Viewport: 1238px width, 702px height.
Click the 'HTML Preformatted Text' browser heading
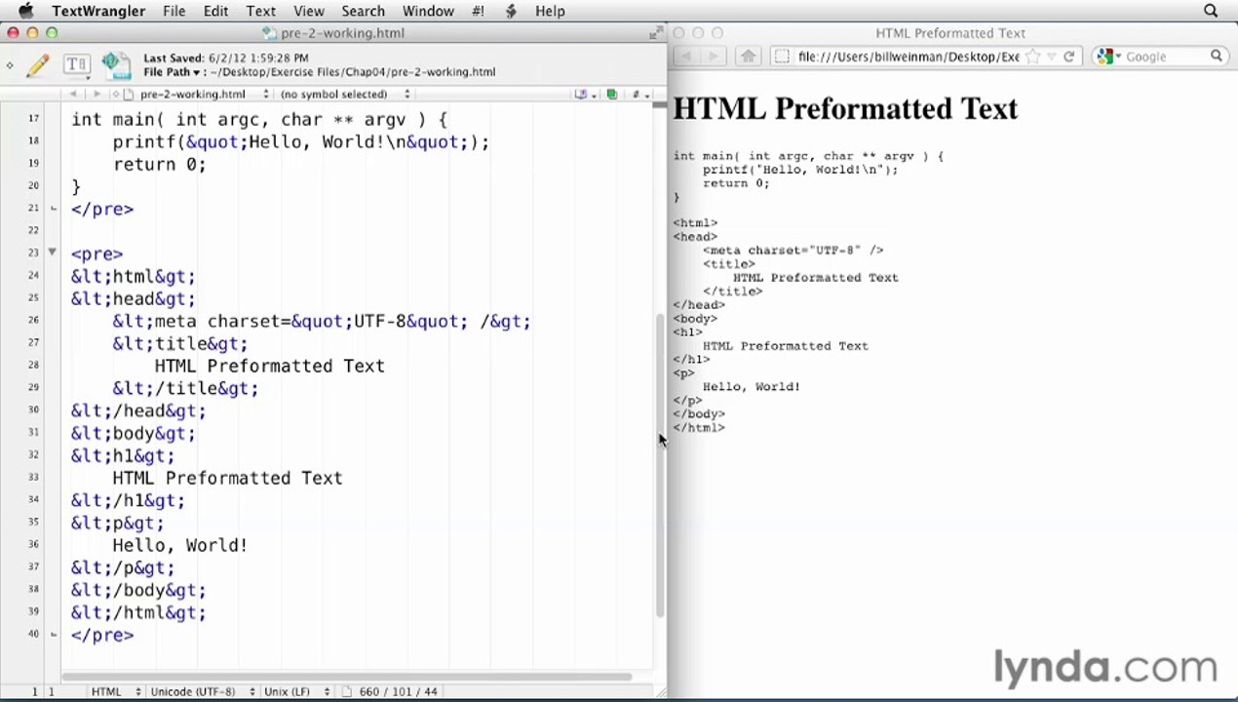(x=845, y=108)
